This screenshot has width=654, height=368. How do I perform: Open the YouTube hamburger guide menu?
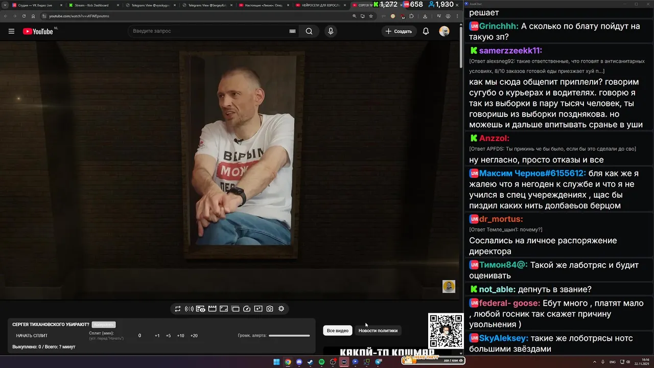pyautogui.click(x=11, y=31)
